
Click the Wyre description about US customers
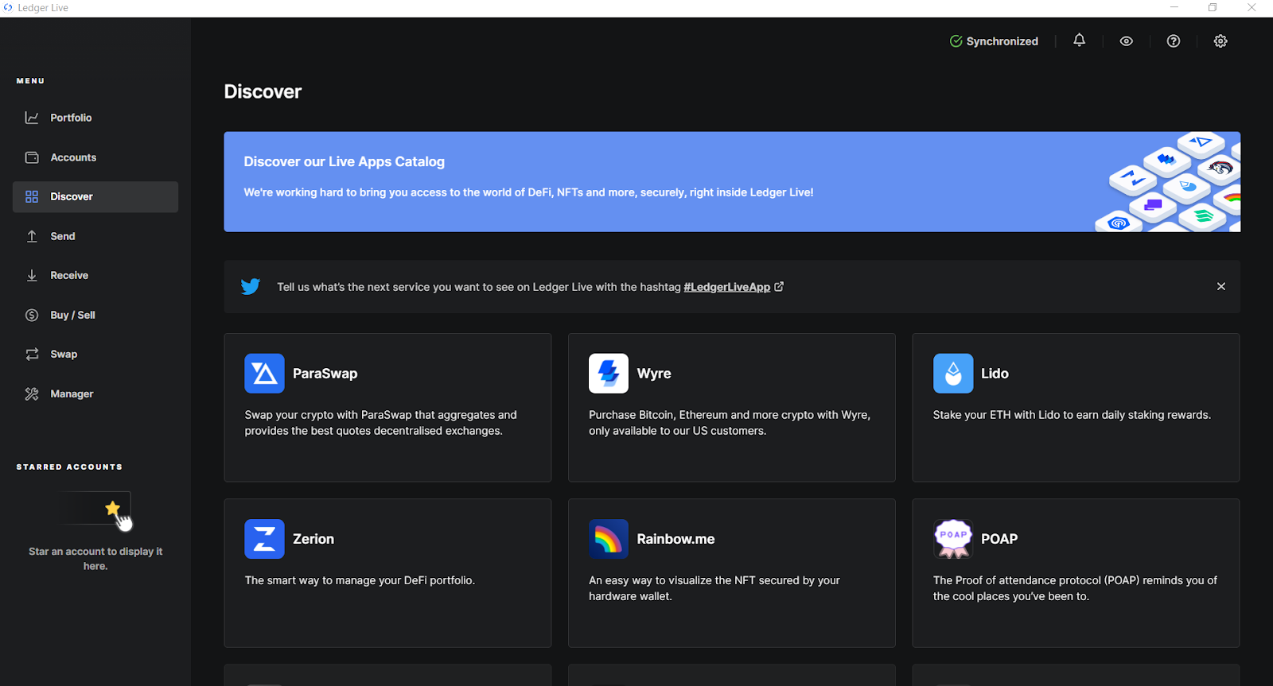click(730, 423)
